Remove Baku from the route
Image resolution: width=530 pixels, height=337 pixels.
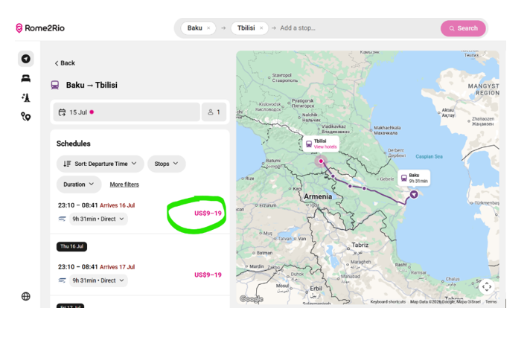coord(208,28)
